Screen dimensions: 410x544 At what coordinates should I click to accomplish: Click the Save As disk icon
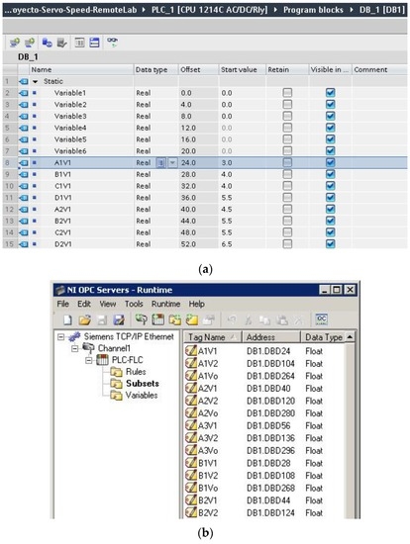point(119,319)
